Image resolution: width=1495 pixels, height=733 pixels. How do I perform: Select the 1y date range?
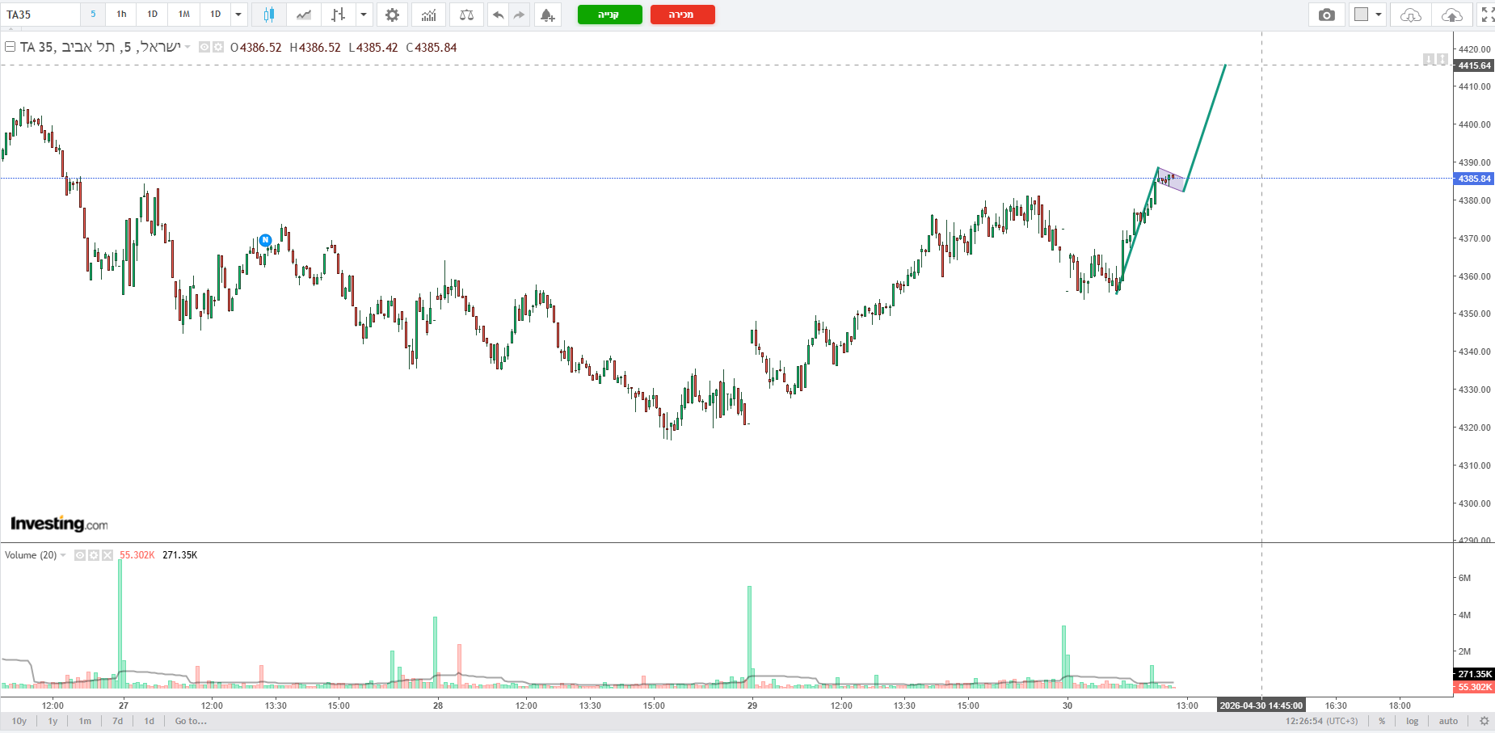[x=53, y=721]
